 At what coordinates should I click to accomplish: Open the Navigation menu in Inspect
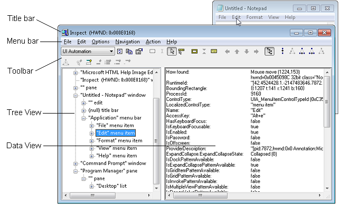point(128,42)
